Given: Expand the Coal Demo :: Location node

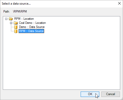Looking at the screenshot, I should point(11,23).
